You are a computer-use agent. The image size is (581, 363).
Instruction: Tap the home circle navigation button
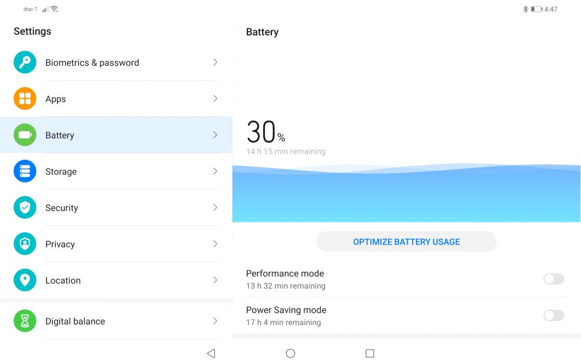(290, 353)
